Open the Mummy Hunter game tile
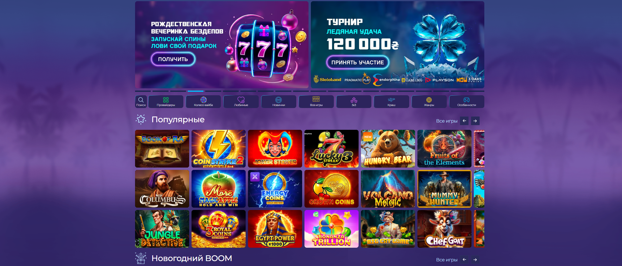Viewport: 622px width, 266px height. 444,189
